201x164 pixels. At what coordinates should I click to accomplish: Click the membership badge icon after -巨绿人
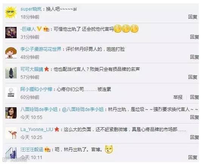[x=46, y=29]
